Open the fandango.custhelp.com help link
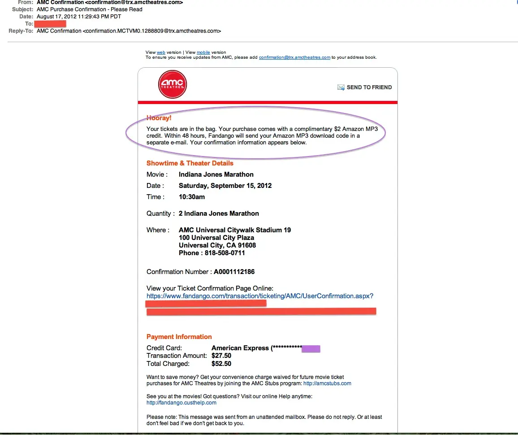518x435 pixels. click(x=181, y=403)
